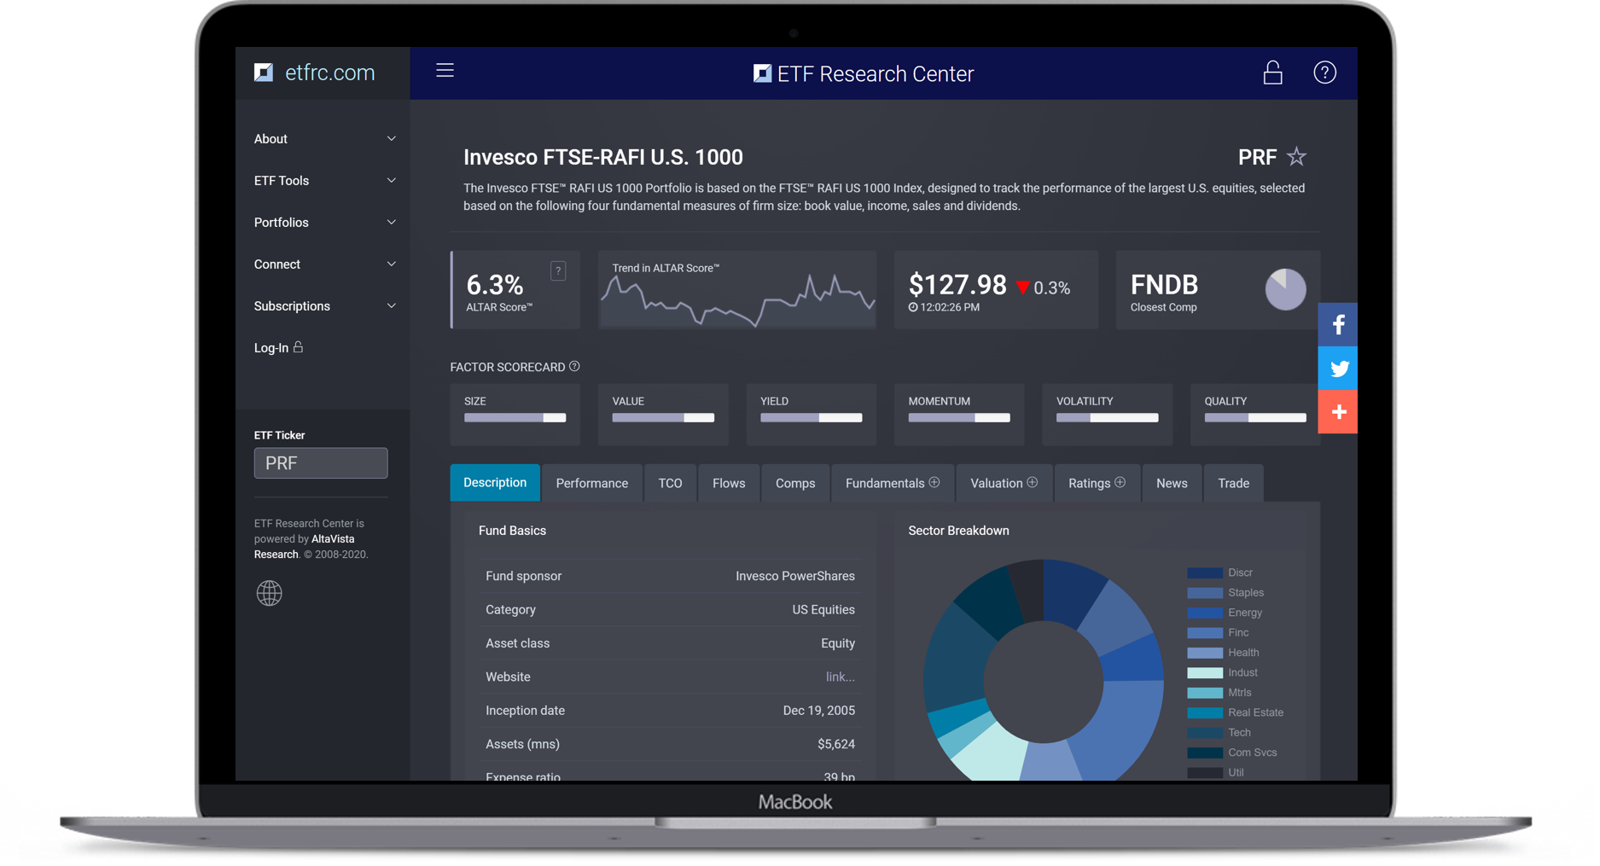The height and width of the screenshot is (866, 1600).
Task: Share page on Twitter
Action: [x=1337, y=369]
